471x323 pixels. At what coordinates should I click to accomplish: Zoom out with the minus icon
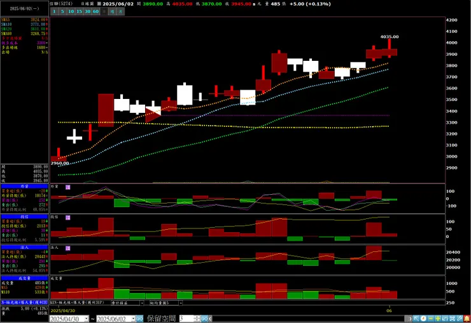click(x=431, y=319)
